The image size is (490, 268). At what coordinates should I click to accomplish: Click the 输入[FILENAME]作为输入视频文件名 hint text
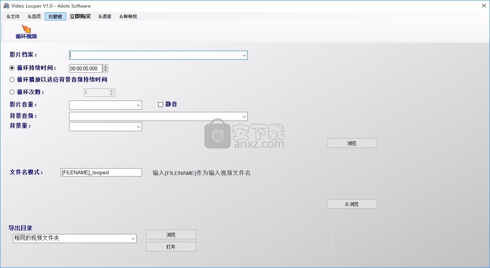[x=202, y=173]
